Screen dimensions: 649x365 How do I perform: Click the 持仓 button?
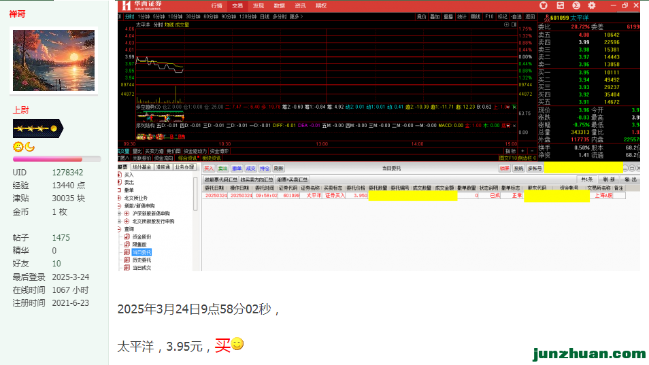click(265, 169)
